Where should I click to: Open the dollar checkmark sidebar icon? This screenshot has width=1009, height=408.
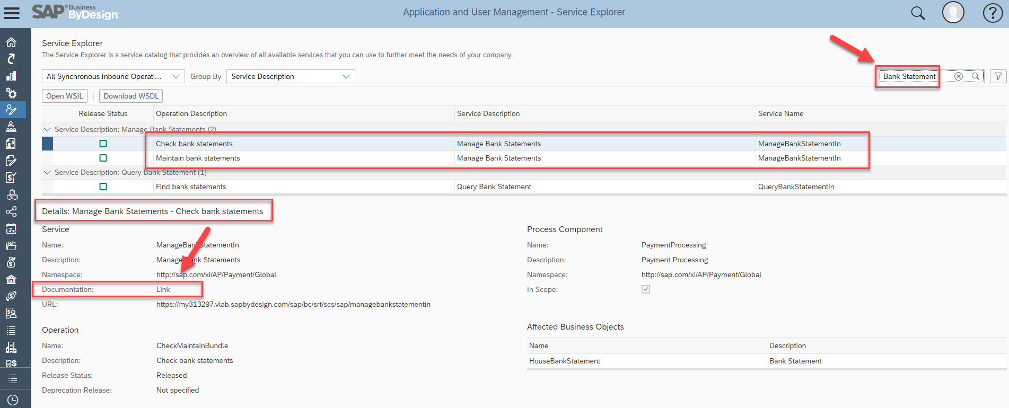point(11,178)
